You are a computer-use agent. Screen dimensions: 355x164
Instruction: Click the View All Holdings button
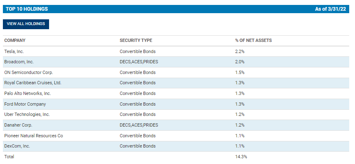[x=26, y=24]
